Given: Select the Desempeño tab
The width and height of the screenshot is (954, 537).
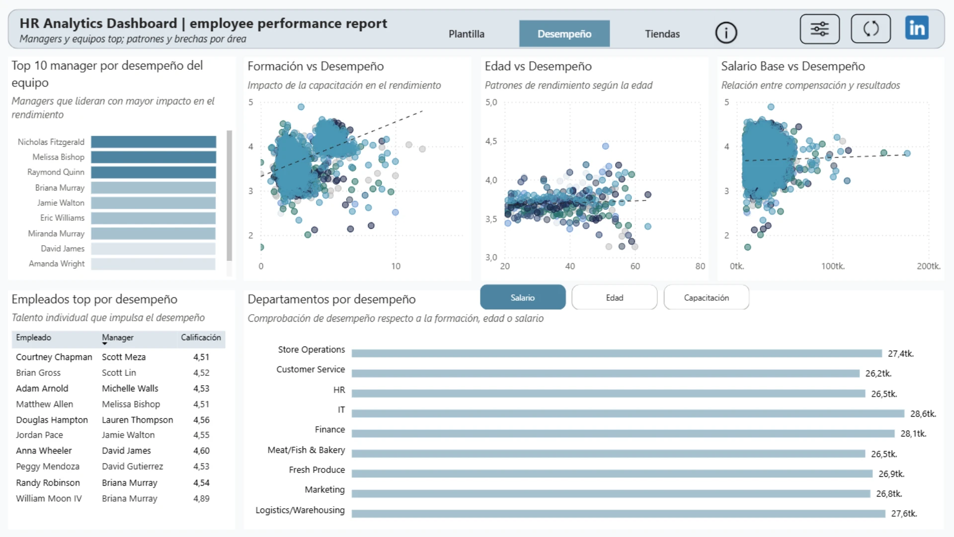Looking at the screenshot, I should pyautogui.click(x=564, y=34).
